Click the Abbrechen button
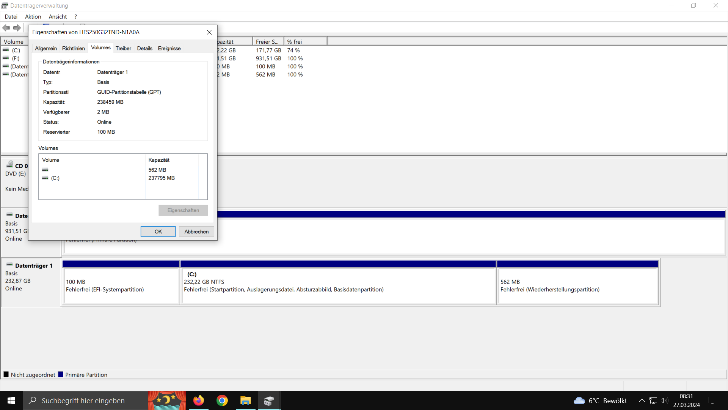The image size is (728, 410). coord(196,232)
